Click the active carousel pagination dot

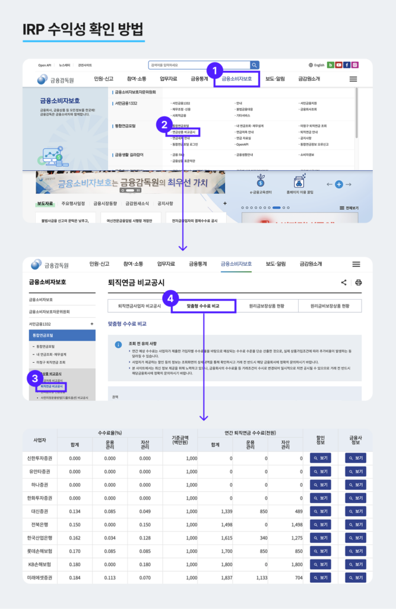coord(276,208)
